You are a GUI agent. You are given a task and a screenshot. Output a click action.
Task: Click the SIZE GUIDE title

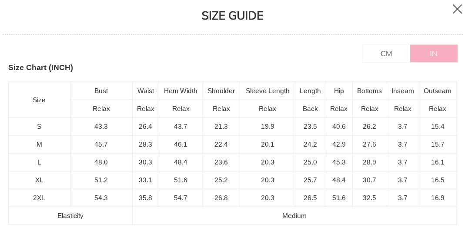pos(232,16)
